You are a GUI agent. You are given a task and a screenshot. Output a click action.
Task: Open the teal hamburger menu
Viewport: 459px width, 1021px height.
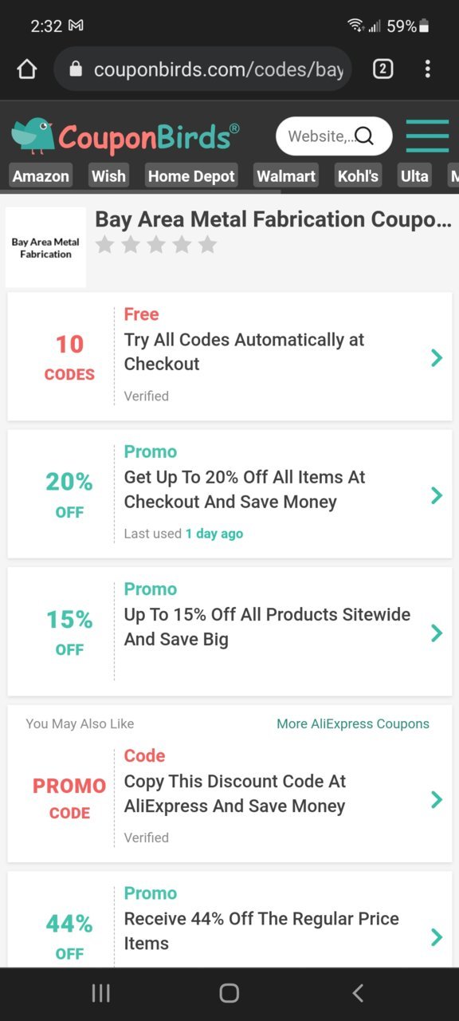tap(427, 136)
